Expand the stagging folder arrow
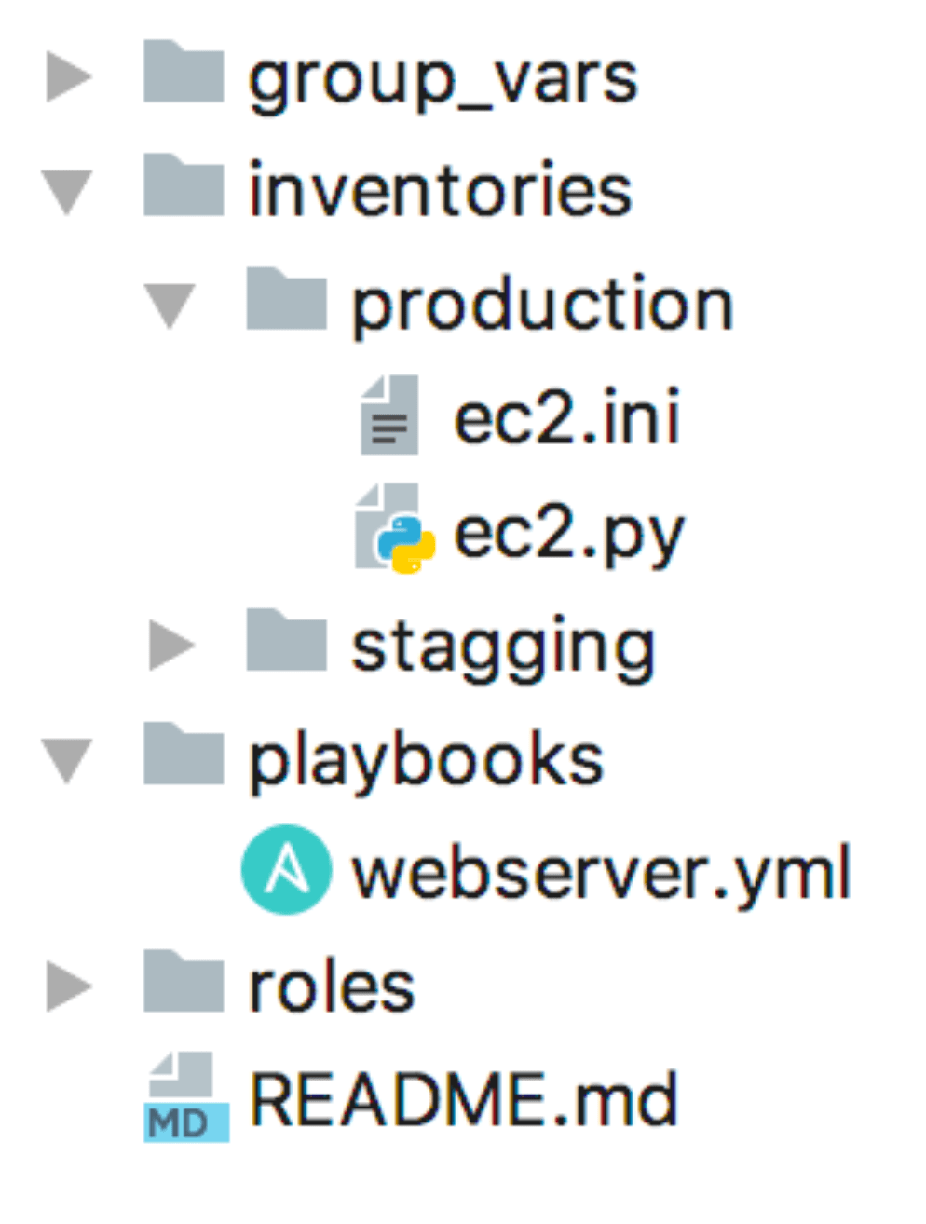The width and height of the screenshot is (926, 1224). click(171, 646)
